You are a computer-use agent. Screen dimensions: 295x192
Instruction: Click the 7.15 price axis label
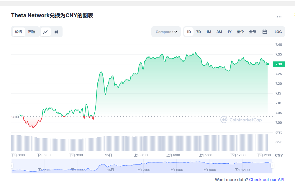point(278,93)
